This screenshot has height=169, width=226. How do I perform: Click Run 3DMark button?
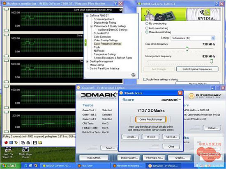pyautogui.click(x=94, y=158)
